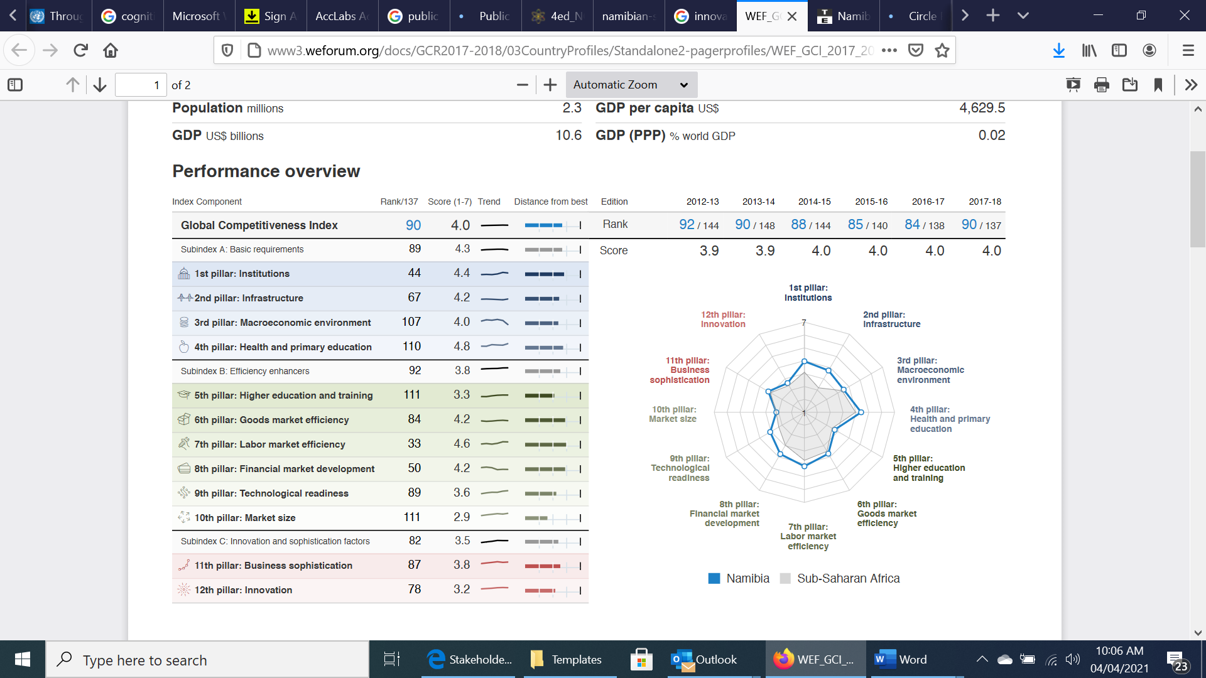The width and height of the screenshot is (1206, 678).
Task: Zoom out of the PDF
Action: 522,85
